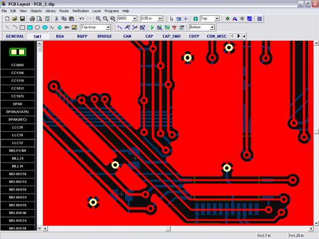Choose the CC1206 footprint from list
The image size is (319, 239).
(18, 73)
